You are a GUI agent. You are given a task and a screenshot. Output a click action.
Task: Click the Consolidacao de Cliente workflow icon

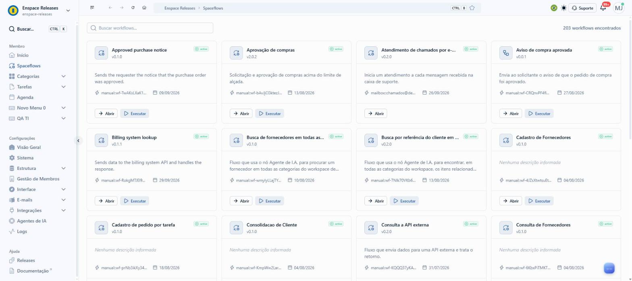pyautogui.click(x=236, y=227)
